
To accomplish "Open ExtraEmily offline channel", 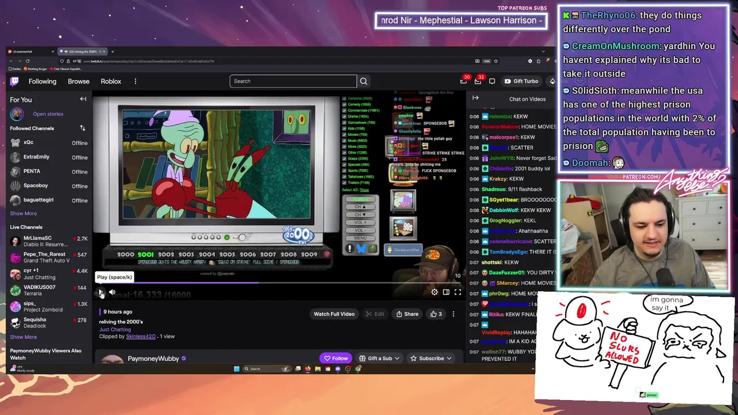I will click(48, 157).
